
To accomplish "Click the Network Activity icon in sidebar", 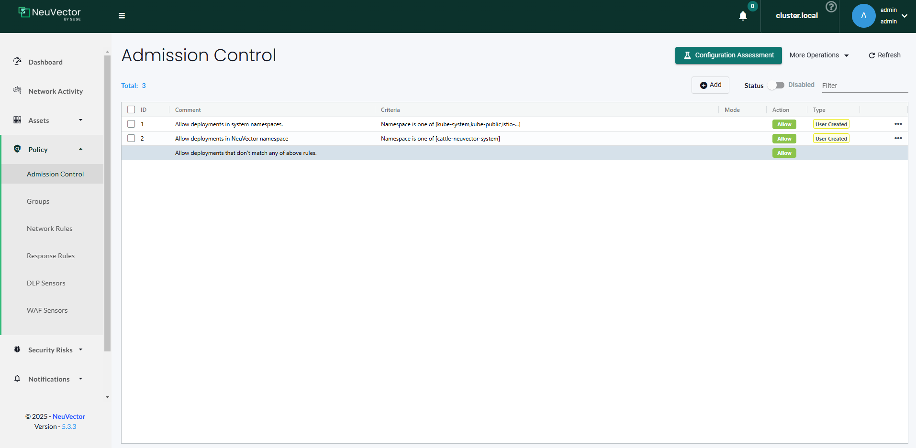I will tap(18, 90).
